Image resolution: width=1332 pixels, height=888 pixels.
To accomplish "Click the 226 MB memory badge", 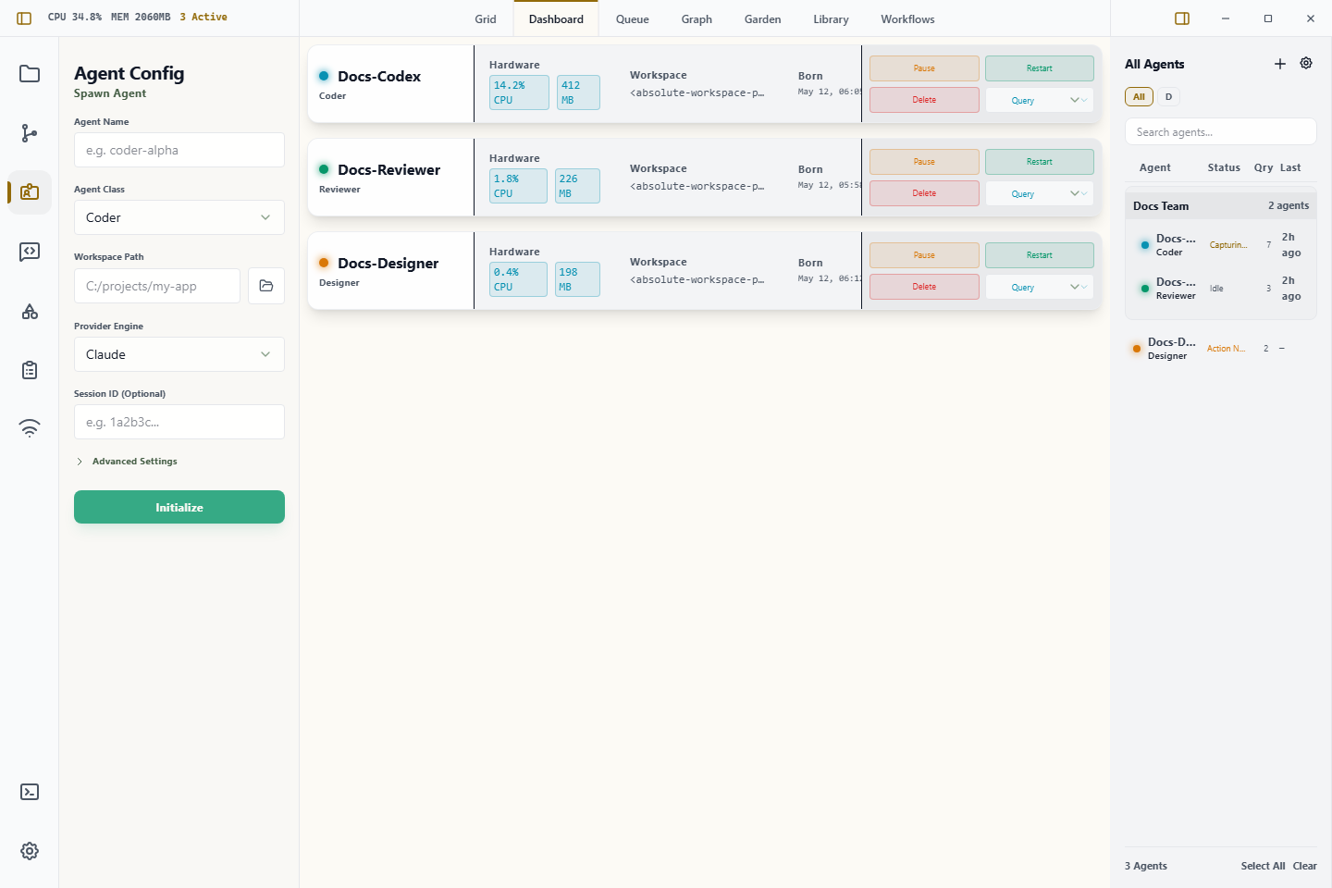I will 577,186.
